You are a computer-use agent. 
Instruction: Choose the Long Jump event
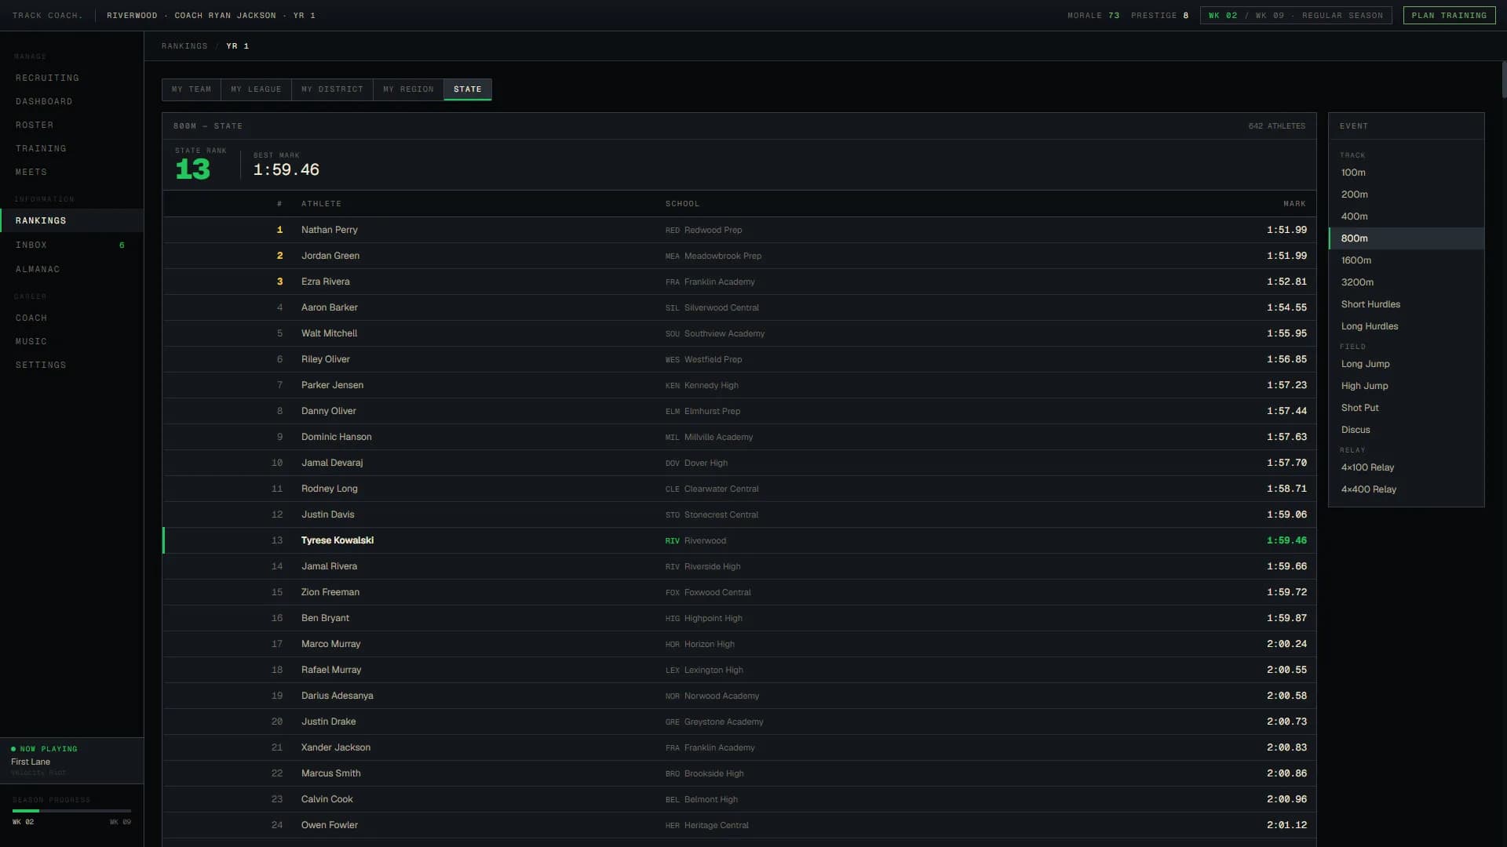1406,364
